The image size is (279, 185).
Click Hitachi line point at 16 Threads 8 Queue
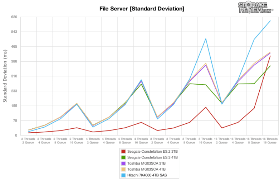tap(254, 39)
